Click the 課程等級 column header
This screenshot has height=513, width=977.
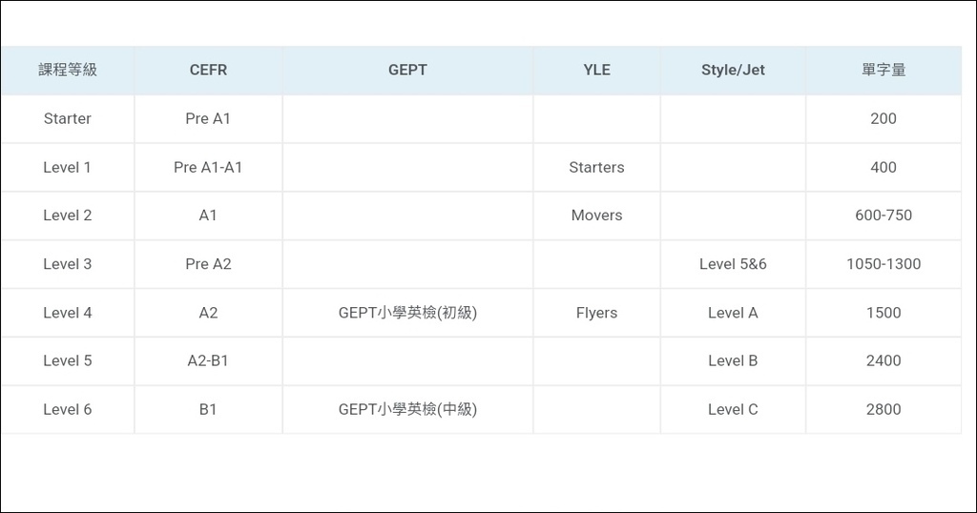(x=68, y=70)
